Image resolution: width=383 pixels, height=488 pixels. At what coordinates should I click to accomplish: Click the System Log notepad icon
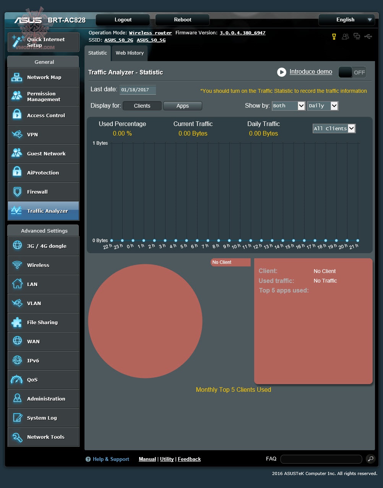click(17, 417)
